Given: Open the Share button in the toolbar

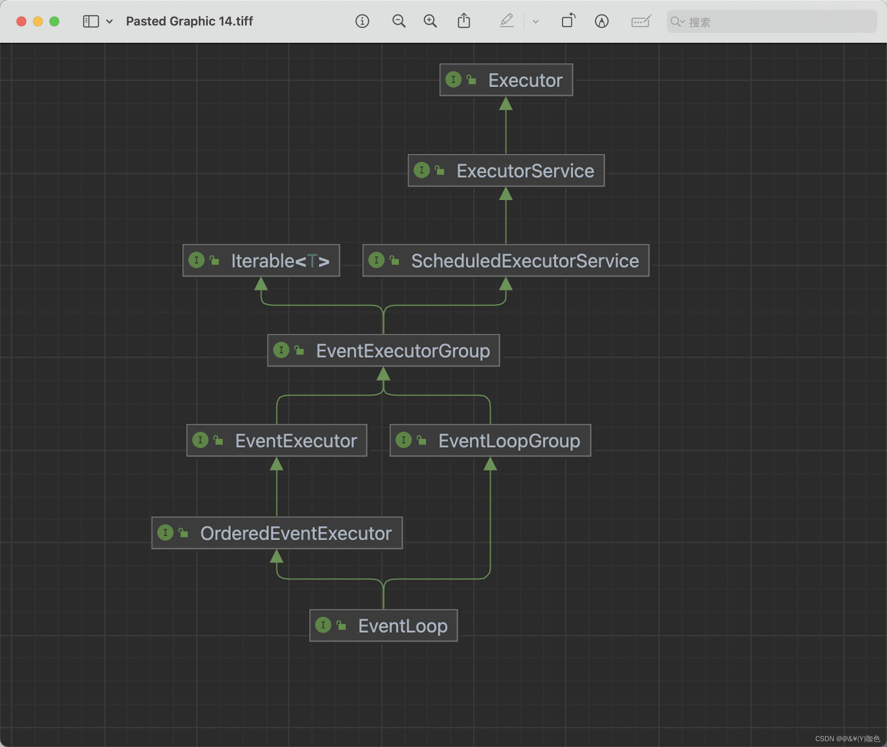Looking at the screenshot, I should click(464, 21).
